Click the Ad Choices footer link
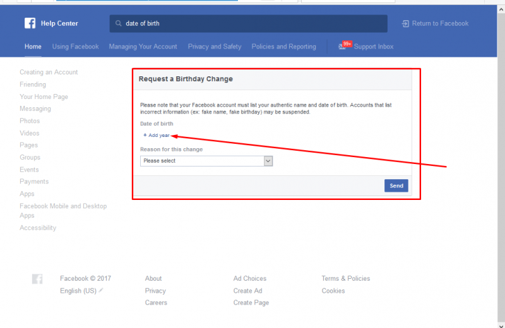 [x=250, y=278]
